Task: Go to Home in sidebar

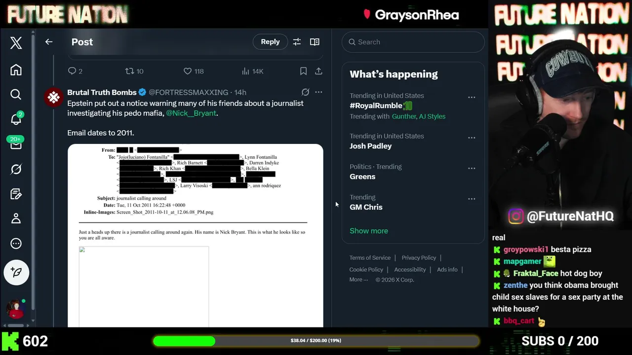Action: [16, 70]
